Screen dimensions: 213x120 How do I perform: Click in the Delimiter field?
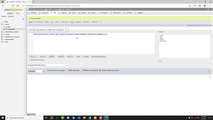[x=39, y=71]
